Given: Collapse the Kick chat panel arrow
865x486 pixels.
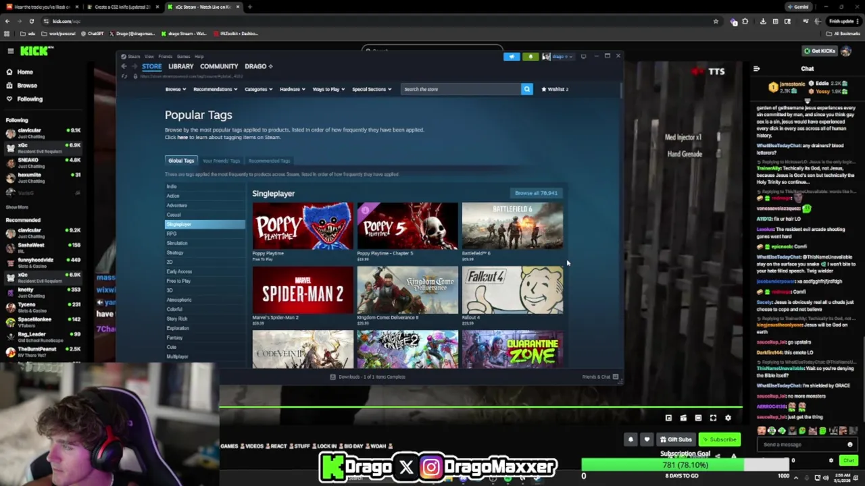Looking at the screenshot, I should click(x=756, y=68).
